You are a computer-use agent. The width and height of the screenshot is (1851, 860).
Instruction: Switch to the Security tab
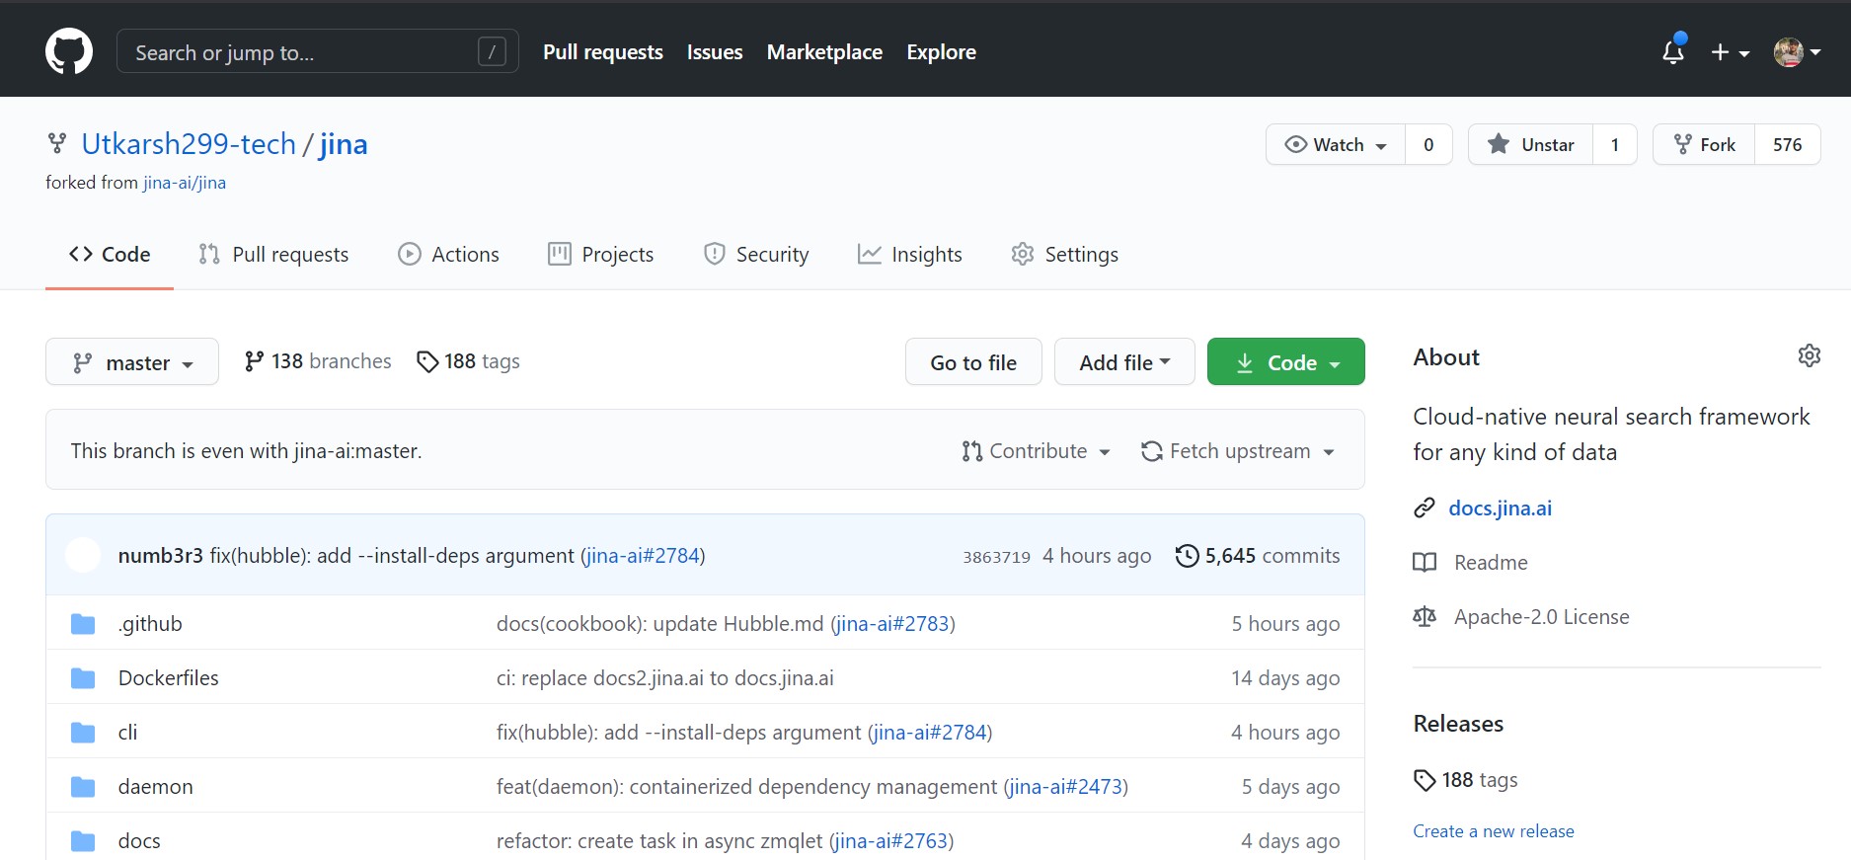756,255
